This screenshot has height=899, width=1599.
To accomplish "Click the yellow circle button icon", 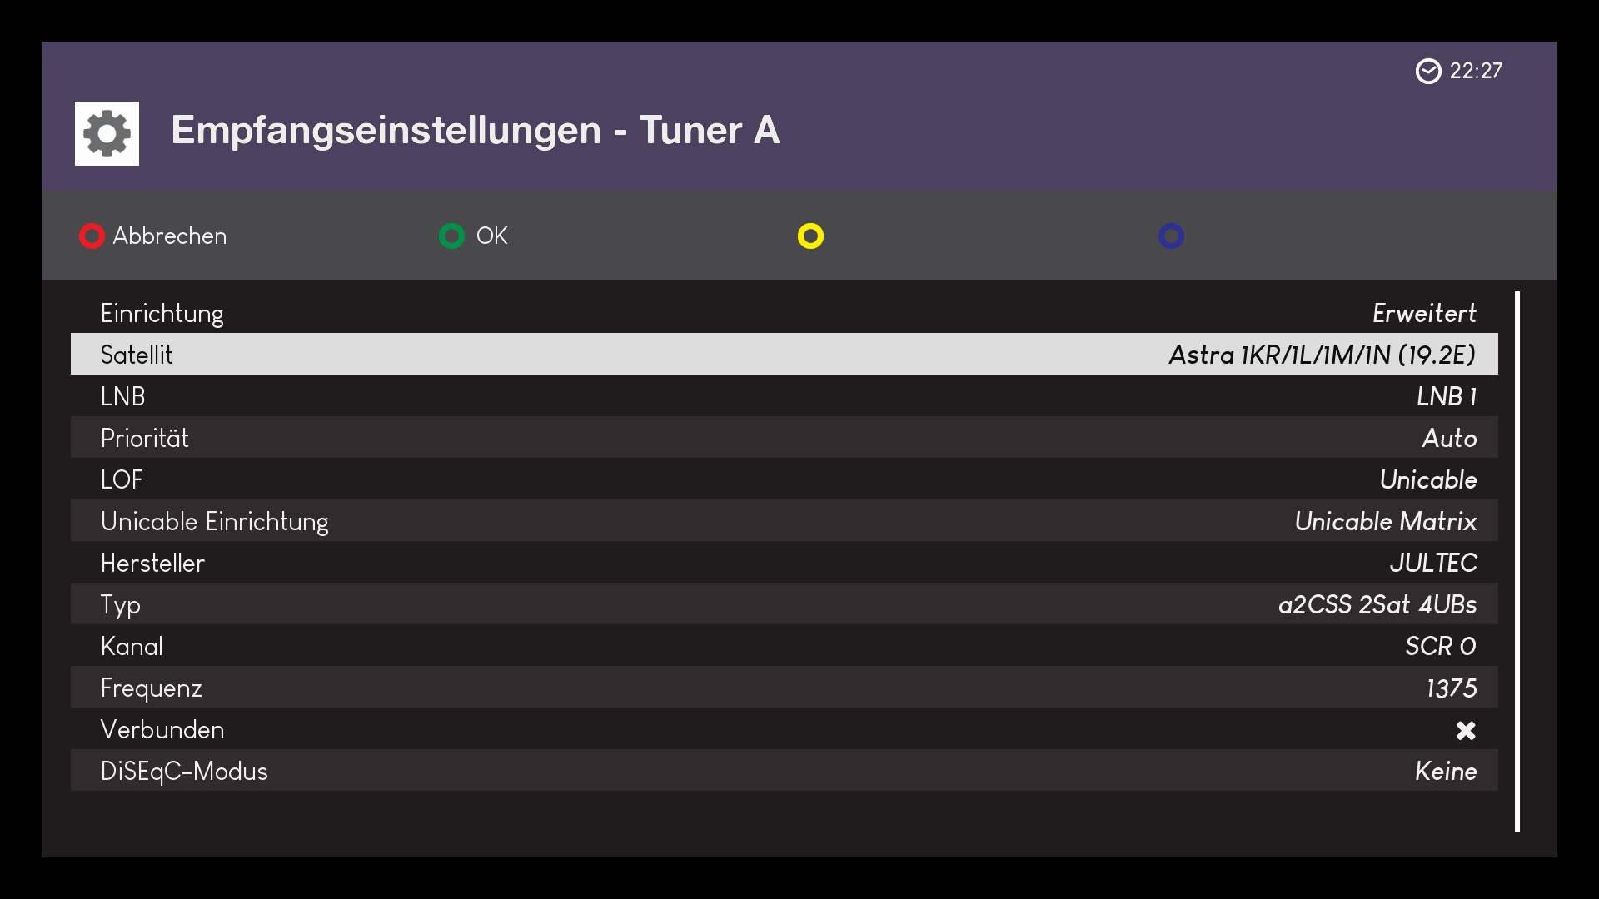I will click(x=810, y=236).
